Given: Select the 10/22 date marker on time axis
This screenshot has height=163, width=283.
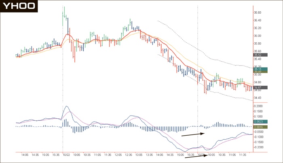Looking at the screenshot, I should click(66, 155).
